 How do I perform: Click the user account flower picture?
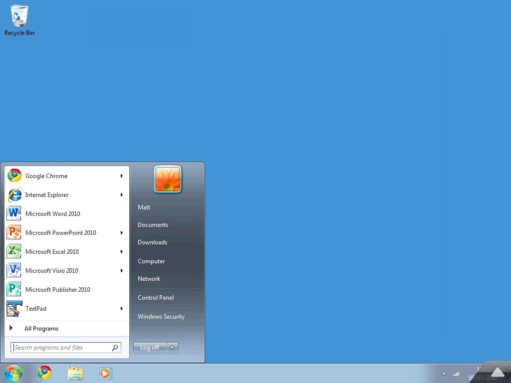click(x=168, y=179)
